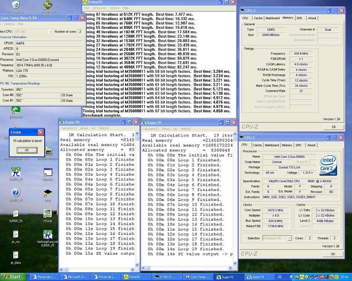Click OK in the CPU-Z processor window
This screenshot has width=352, height=281.
click(x=333, y=254)
